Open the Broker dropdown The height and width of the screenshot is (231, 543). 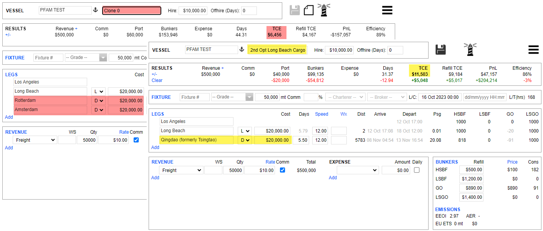[387, 97]
